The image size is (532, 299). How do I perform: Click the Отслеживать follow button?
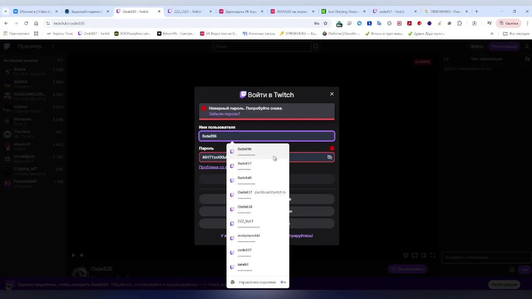click(x=408, y=269)
